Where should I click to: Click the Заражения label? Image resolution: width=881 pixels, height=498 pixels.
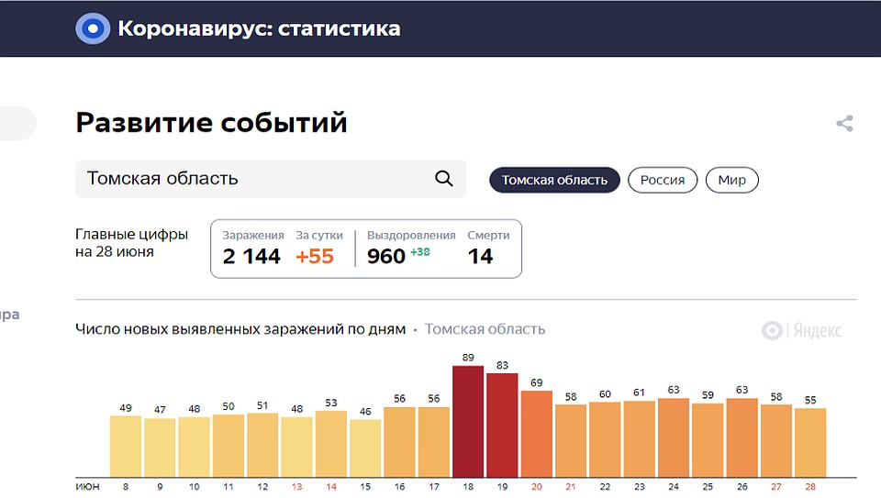(253, 236)
